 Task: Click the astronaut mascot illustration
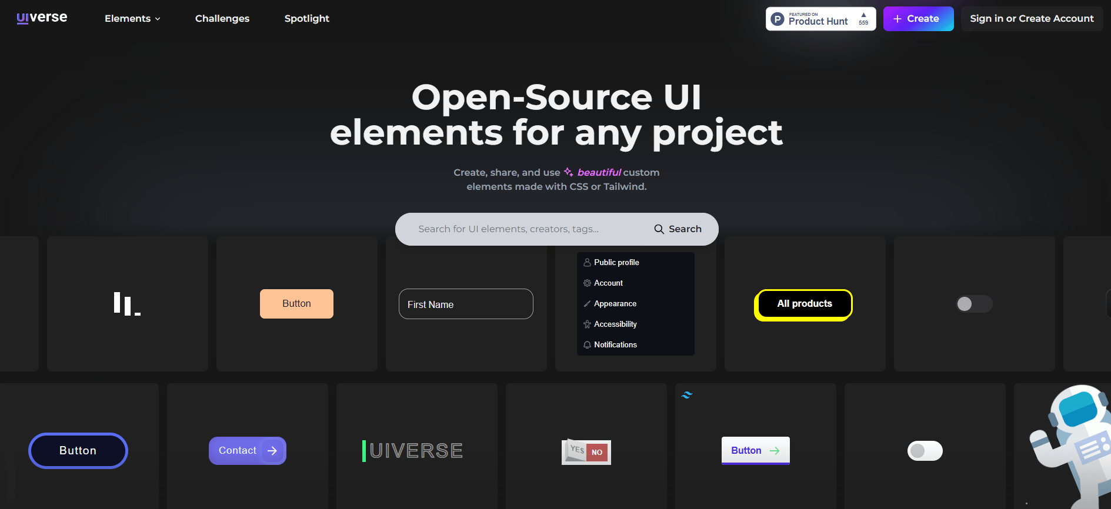pyautogui.click(x=1072, y=447)
